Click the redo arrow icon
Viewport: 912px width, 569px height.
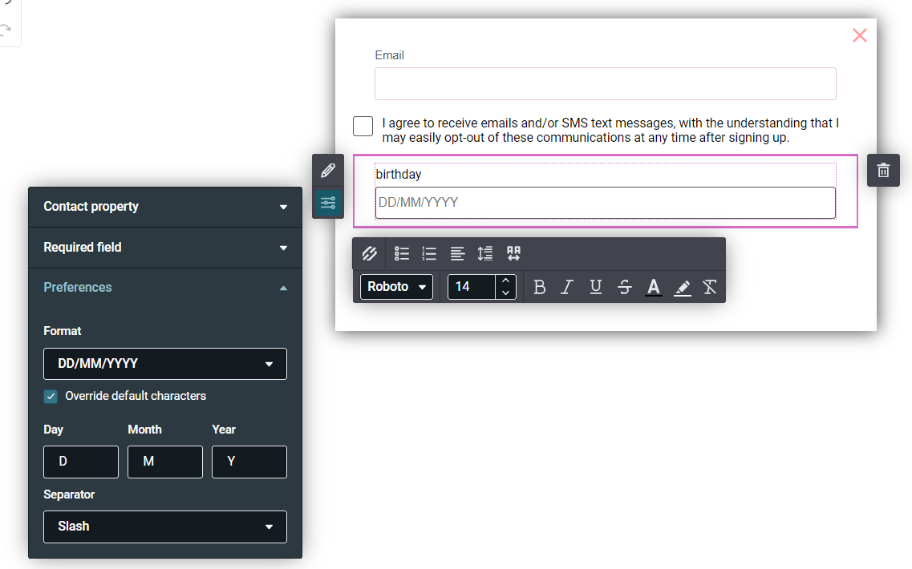click(x=6, y=29)
